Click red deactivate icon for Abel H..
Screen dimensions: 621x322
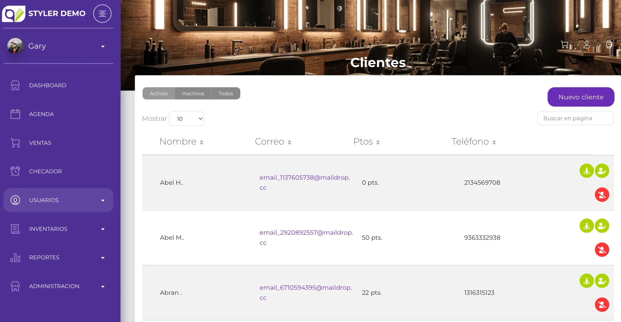[x=602, y=195]
